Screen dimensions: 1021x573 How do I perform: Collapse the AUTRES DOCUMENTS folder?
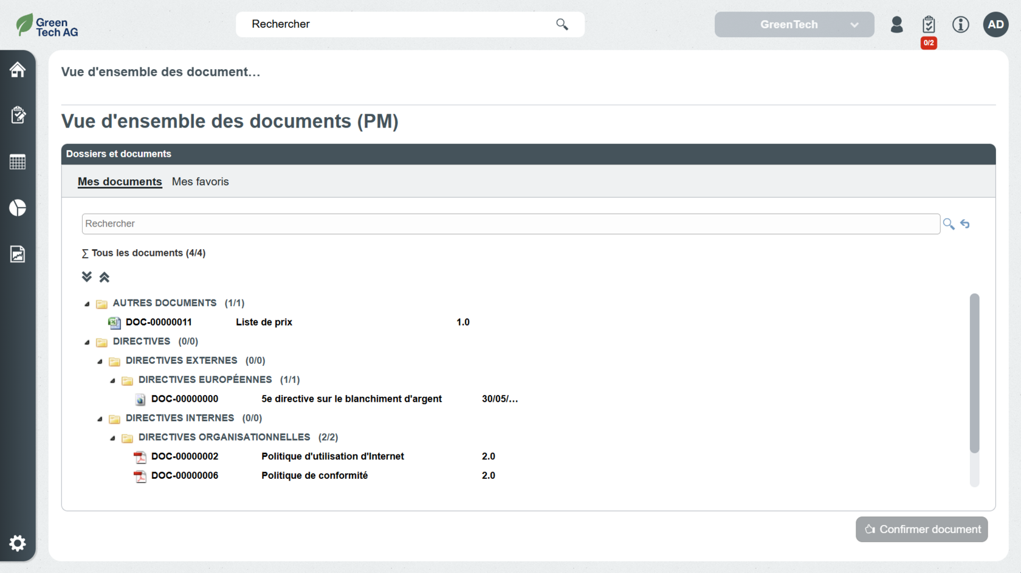pyautogui.click(x=87, y=304)
